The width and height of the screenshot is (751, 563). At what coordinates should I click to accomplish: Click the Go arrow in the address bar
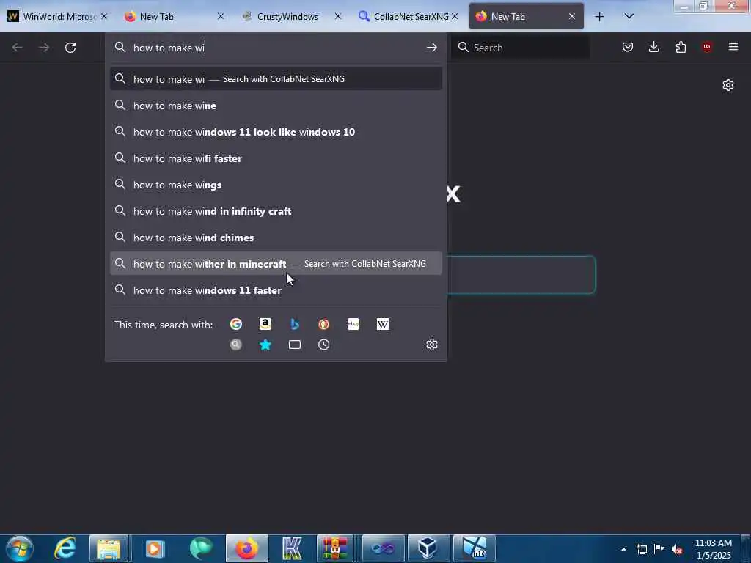431,48
